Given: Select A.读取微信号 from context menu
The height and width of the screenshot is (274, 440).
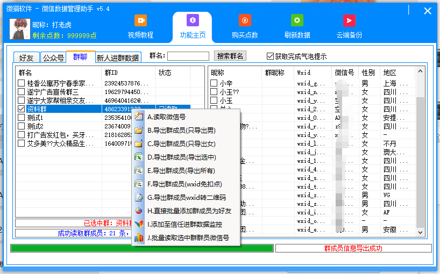Looking at the screenshot, I should 166,117.
